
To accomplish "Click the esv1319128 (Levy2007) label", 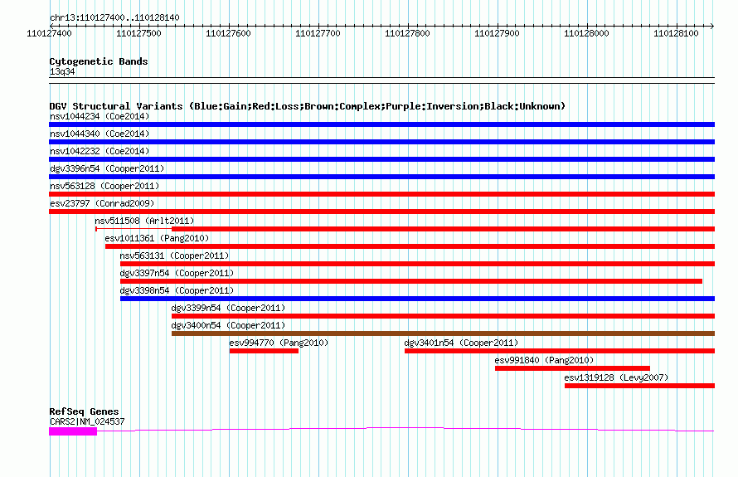I will point(616,377).
